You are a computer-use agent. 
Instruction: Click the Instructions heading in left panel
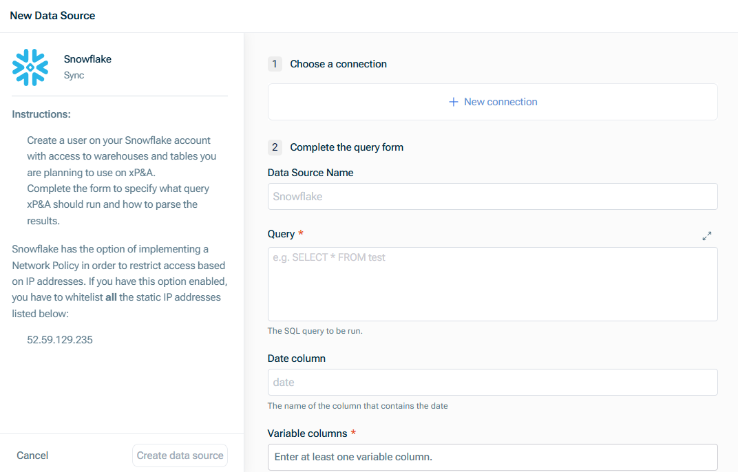(x=41, y=114)
